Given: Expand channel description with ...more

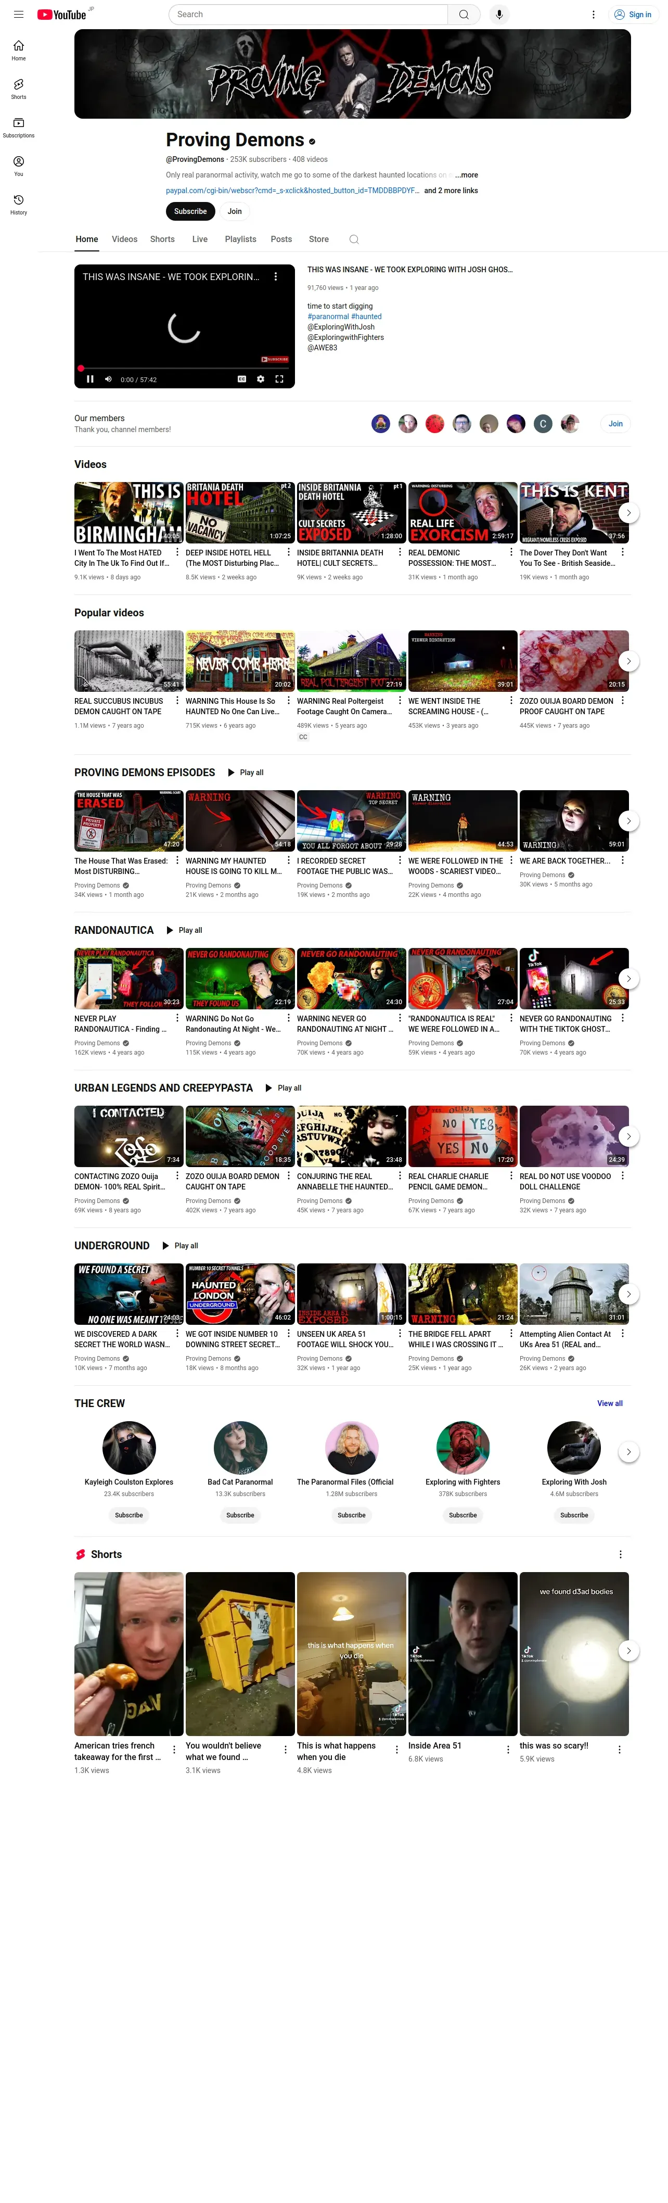Looking at the screenshot, I should (x=467, y=174).
